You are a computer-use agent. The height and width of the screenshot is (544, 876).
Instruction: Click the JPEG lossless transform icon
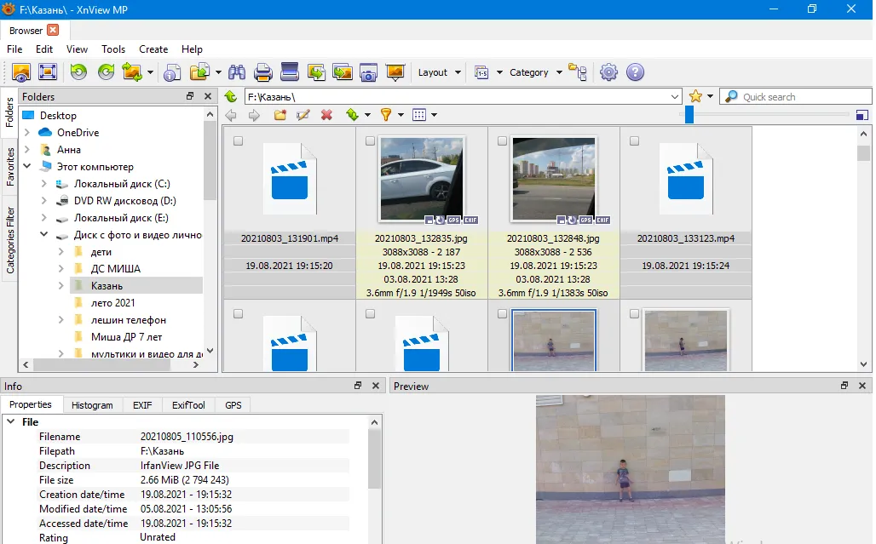132,72
